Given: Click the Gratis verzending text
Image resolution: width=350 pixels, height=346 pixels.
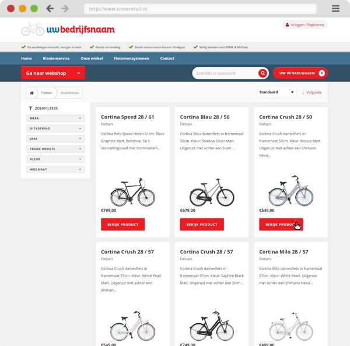Looking at the screenshot, I should (108, 47).
